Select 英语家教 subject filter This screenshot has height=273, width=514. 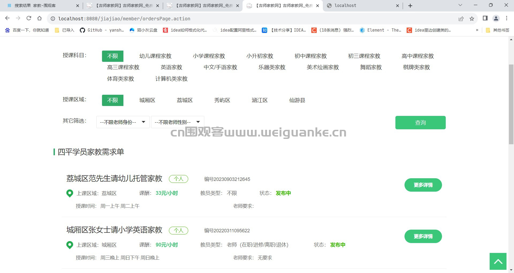click(x=171, y=67)
